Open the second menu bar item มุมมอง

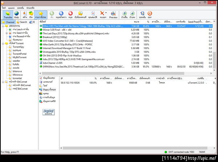pos(11,8)
